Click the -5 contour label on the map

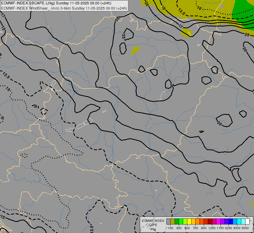2,117
